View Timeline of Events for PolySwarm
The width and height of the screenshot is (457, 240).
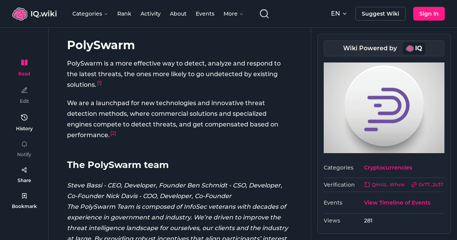397,202
